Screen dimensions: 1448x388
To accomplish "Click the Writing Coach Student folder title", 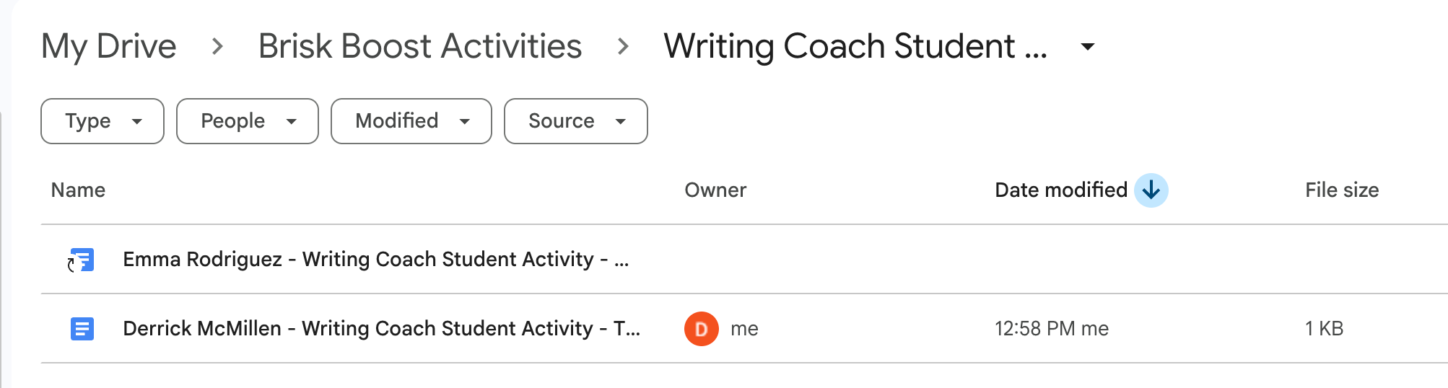I will [x=855, y=47].
